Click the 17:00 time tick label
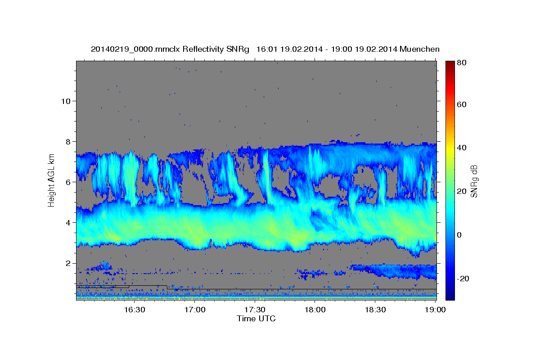 coord(194,310)
